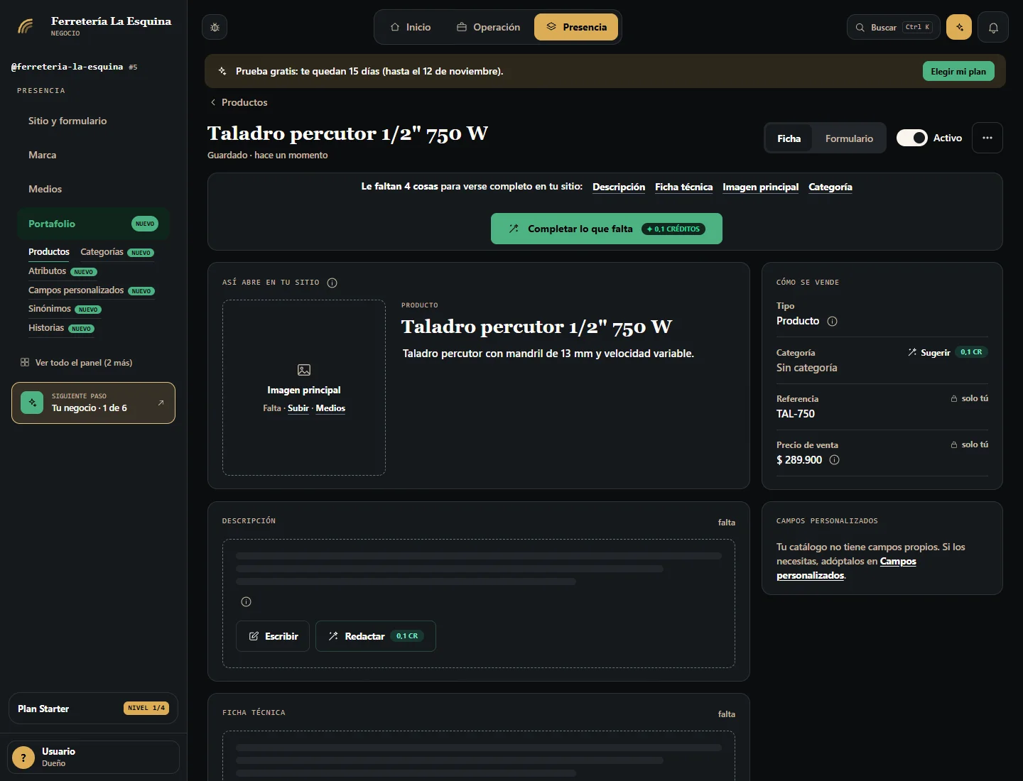Toggle the Activo switch off

click(x=911, y=138)
